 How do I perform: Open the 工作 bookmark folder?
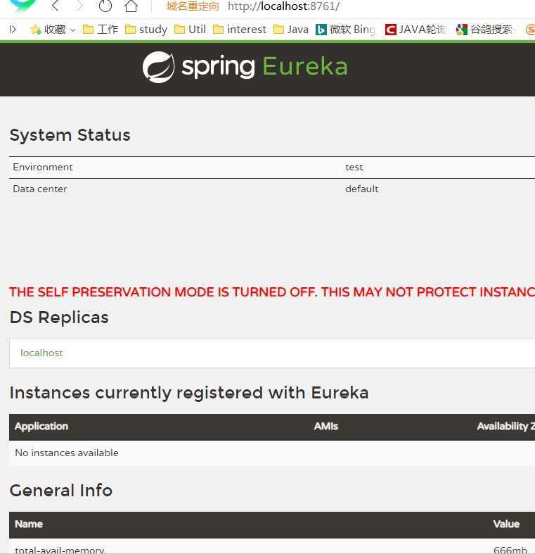click(101, 30)
